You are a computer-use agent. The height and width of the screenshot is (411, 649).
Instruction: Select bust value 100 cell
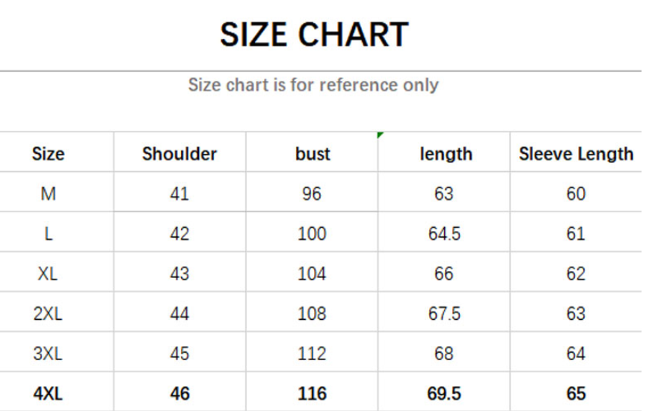coord(312,234)
